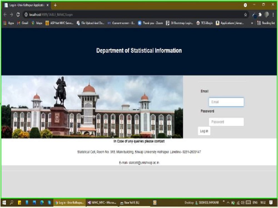278x208 pixels.
Task: Expand the hidden bookmarks chevron
Action: pos(252,23)
